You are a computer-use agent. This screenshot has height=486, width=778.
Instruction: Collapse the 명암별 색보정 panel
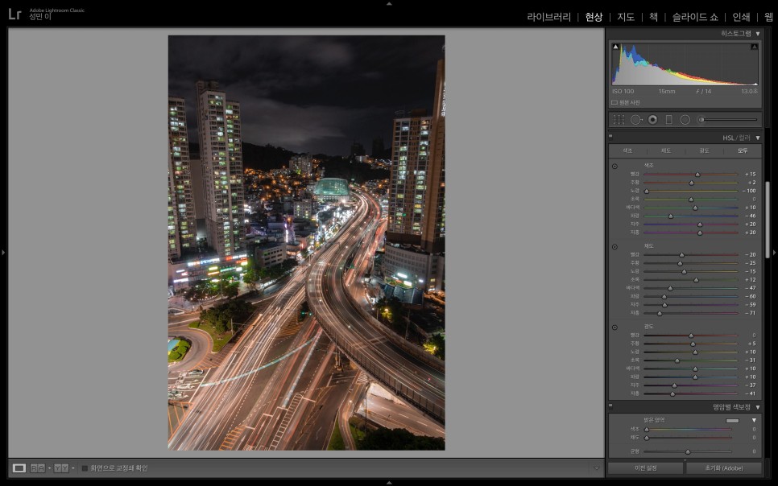[x=758, y=407]
